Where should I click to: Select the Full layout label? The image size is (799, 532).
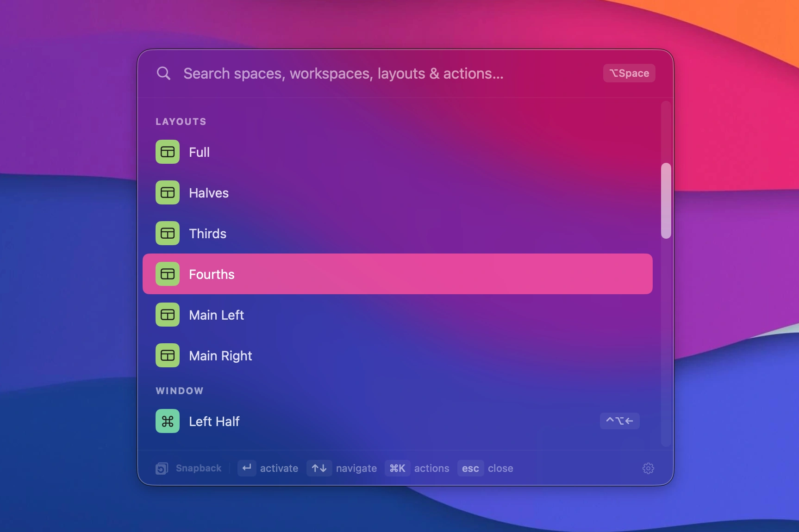pos(199,152)
